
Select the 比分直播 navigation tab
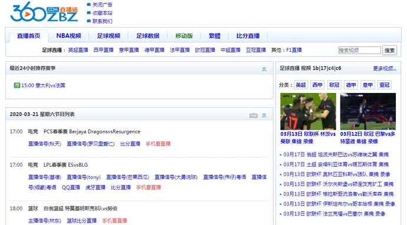248,36
